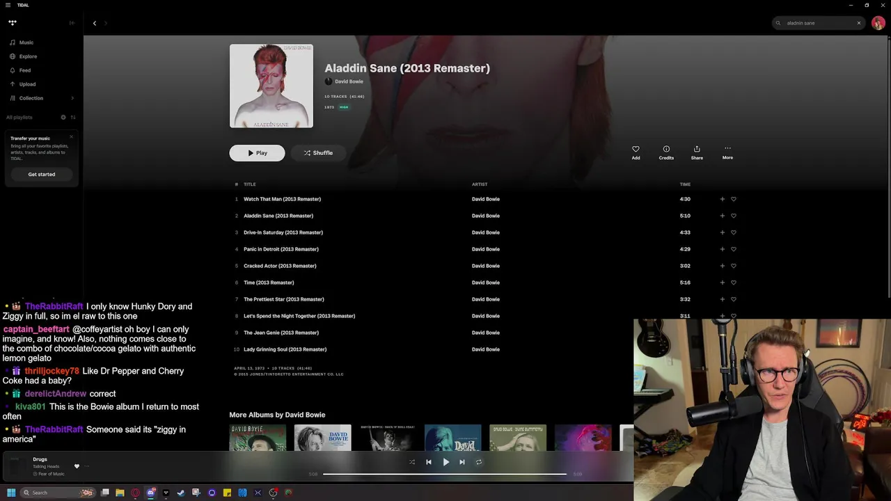Screen dimensions: 891x501
Task: Favorite Drive-In Saturday with the heart
Action: [734, 232]
